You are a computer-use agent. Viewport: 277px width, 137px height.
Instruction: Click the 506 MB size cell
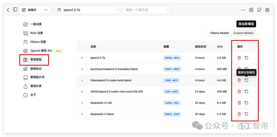(222, 92)
